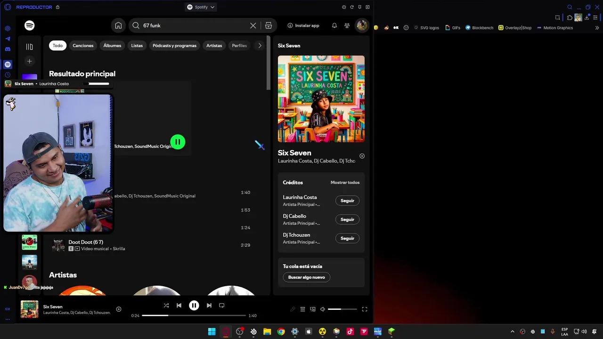Go to Spotify home with house icon
This screenshot has height=339, width=603.
click(x=118, y=25)
